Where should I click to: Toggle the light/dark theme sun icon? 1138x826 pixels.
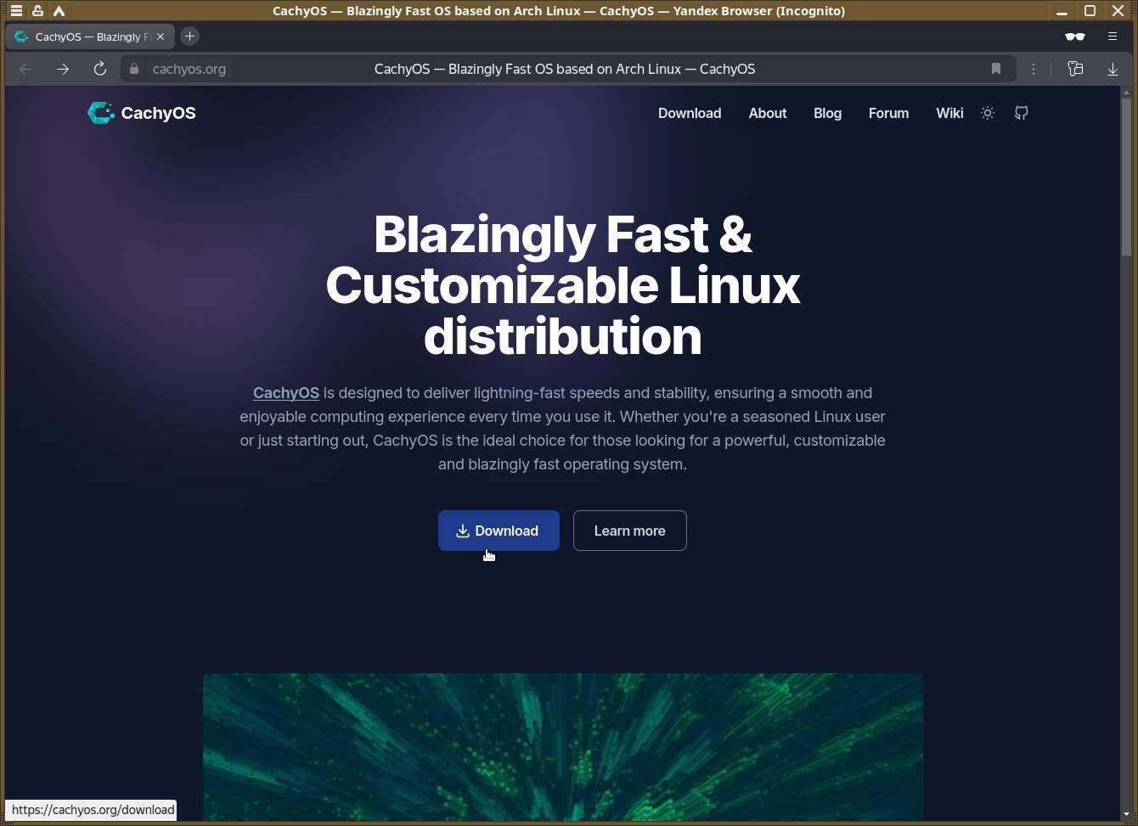(x=988, y=113)
